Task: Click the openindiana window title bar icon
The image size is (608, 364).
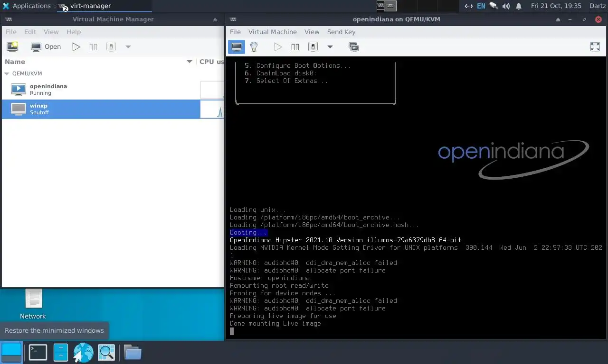Action: click(233, 19)
